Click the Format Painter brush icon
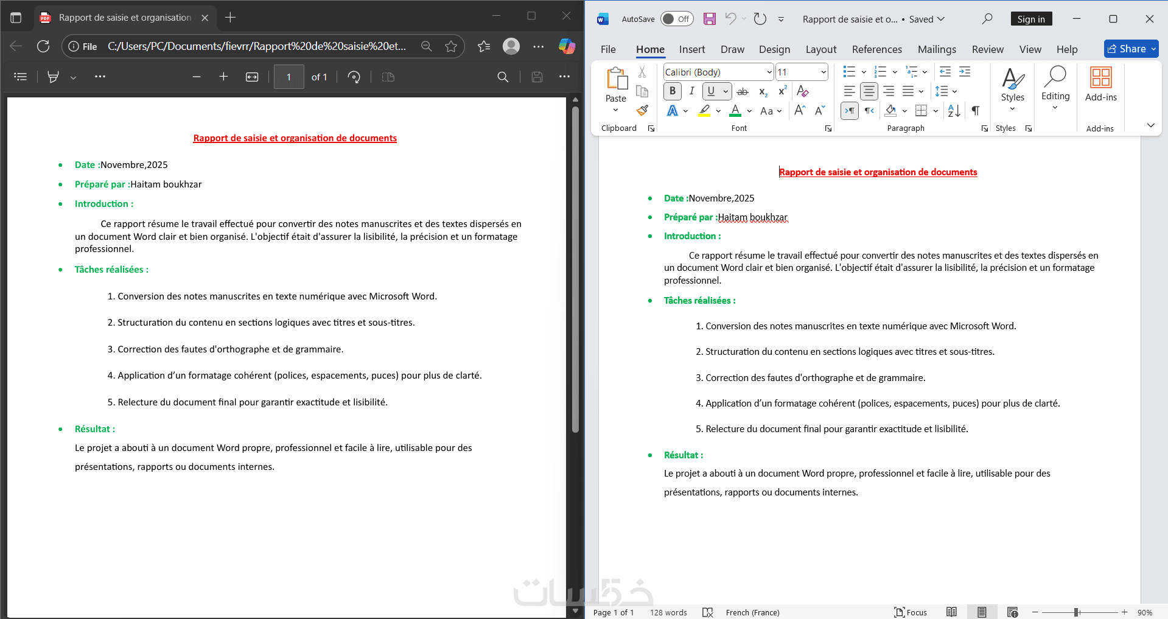The image size is (1168, 619). [x=642, y=110]
